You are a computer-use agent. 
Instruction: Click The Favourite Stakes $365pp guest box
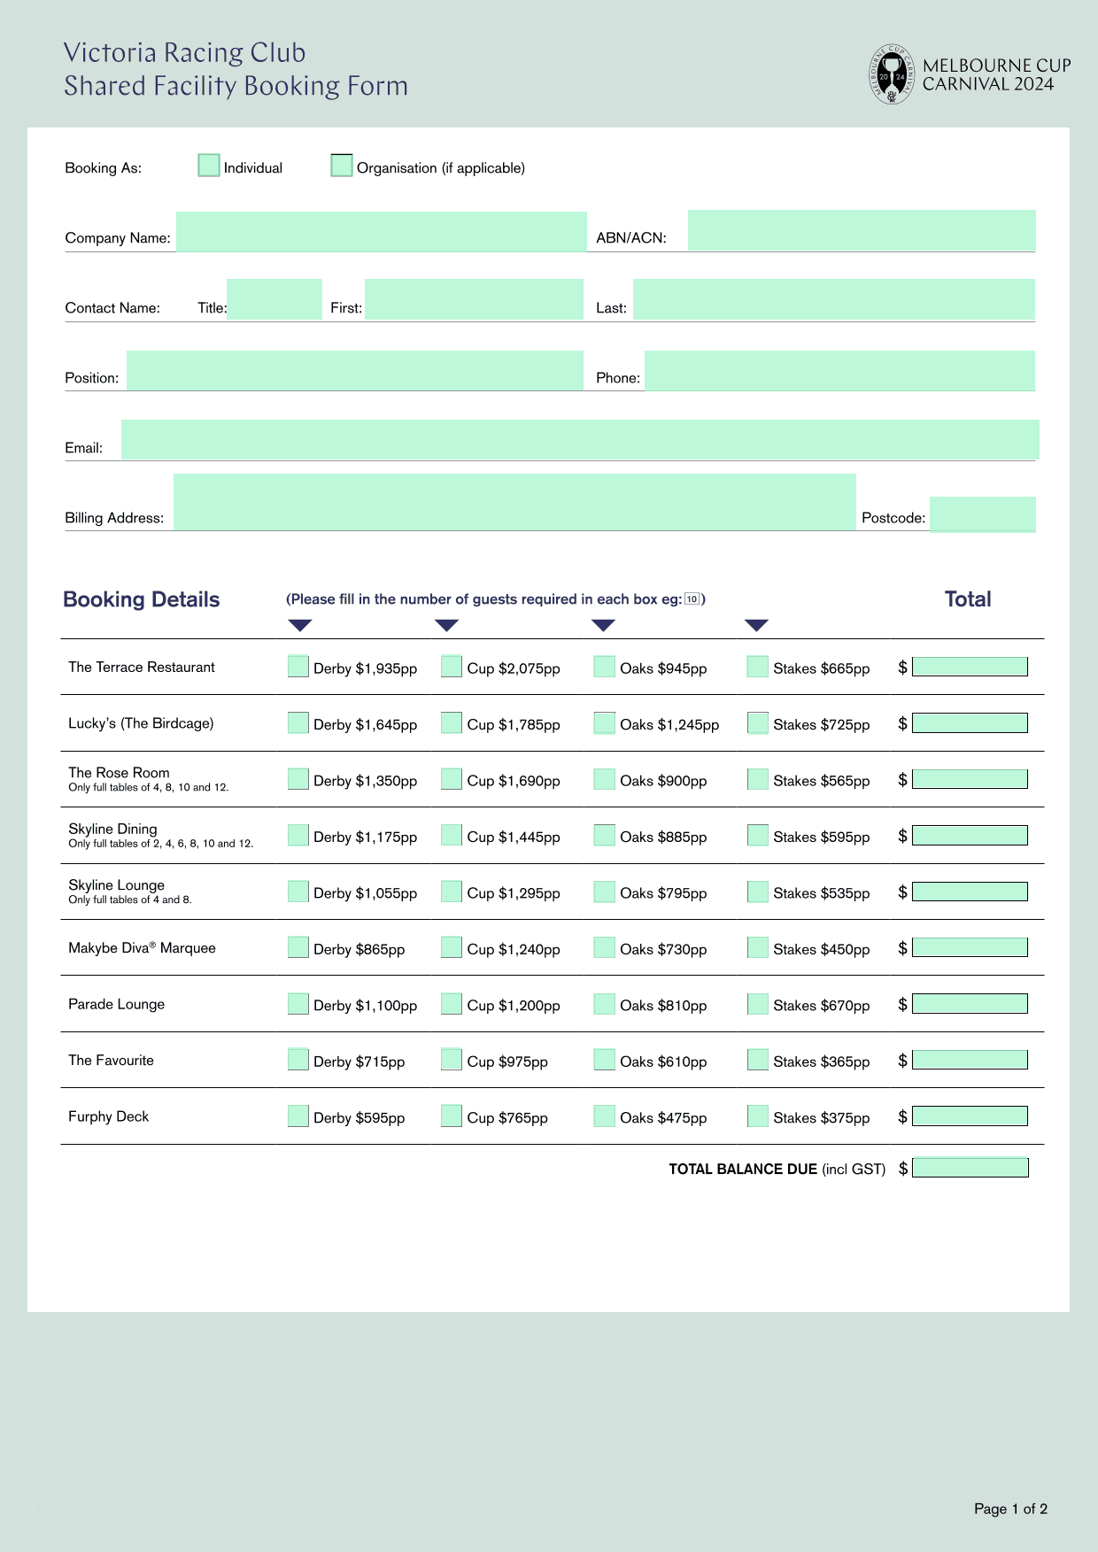click(x=758, y=1060)
